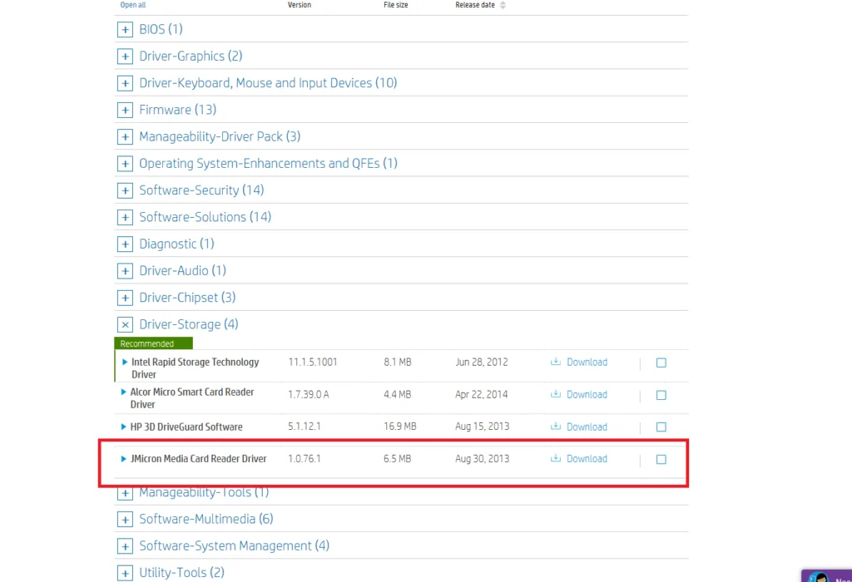Tick checkbox for Intel Rapid Storage Technology Driver
852x582 pixels.
(661, 363)
